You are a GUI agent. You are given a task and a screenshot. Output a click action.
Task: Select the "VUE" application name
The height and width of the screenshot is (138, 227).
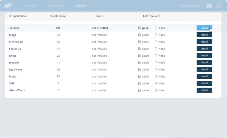pyautogui.click(x=12, y=83)
